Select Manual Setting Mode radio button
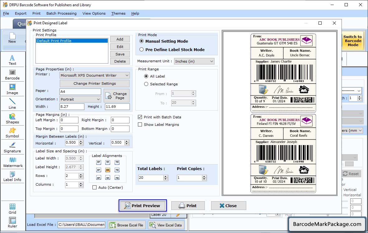The height and width of the screenshot is (233, 368). coord(142,41)
